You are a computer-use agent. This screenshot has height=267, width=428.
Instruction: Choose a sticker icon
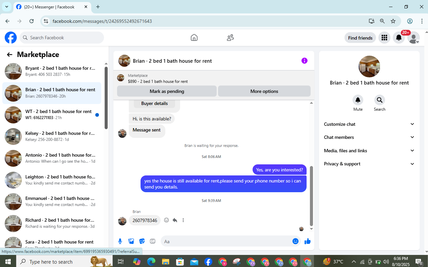coord(142,241)
